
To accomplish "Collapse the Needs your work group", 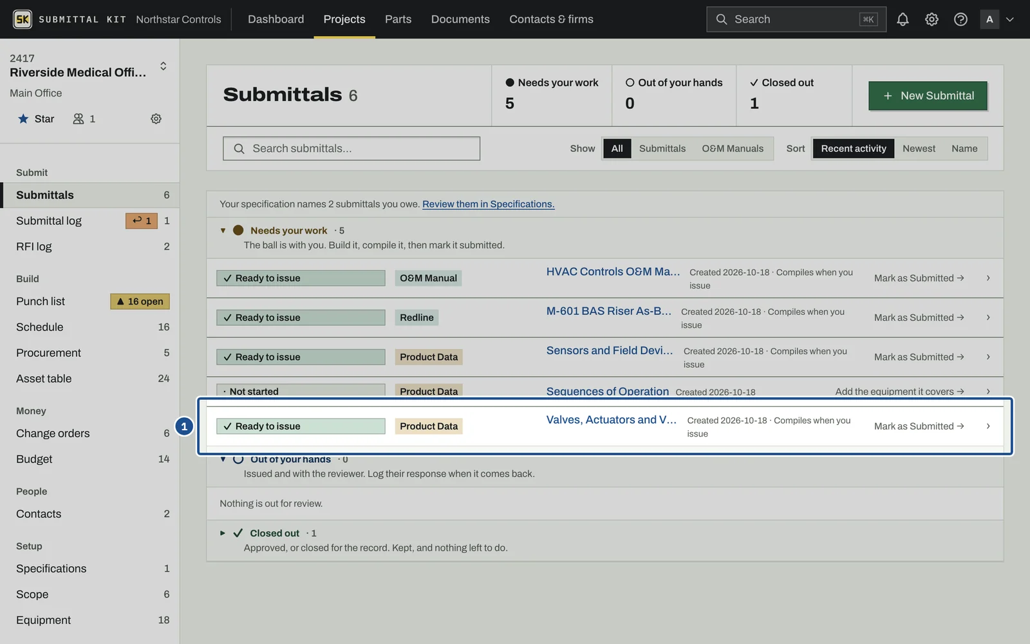I will [x=223, y=231].
